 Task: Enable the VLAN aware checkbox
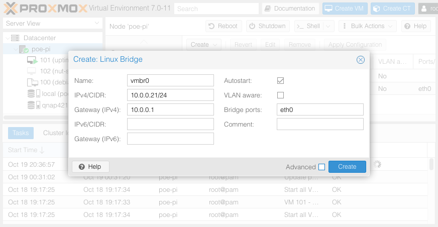pos(281,95)
